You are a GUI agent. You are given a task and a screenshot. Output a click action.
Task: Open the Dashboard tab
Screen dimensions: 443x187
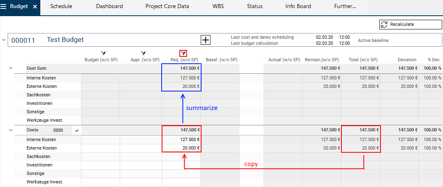[109, 6]
